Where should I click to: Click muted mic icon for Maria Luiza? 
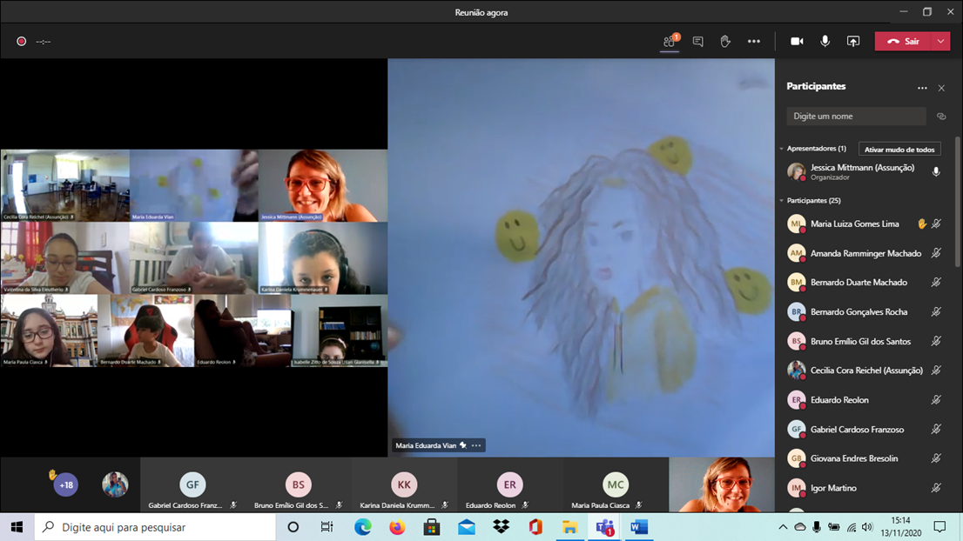point(936,224)
